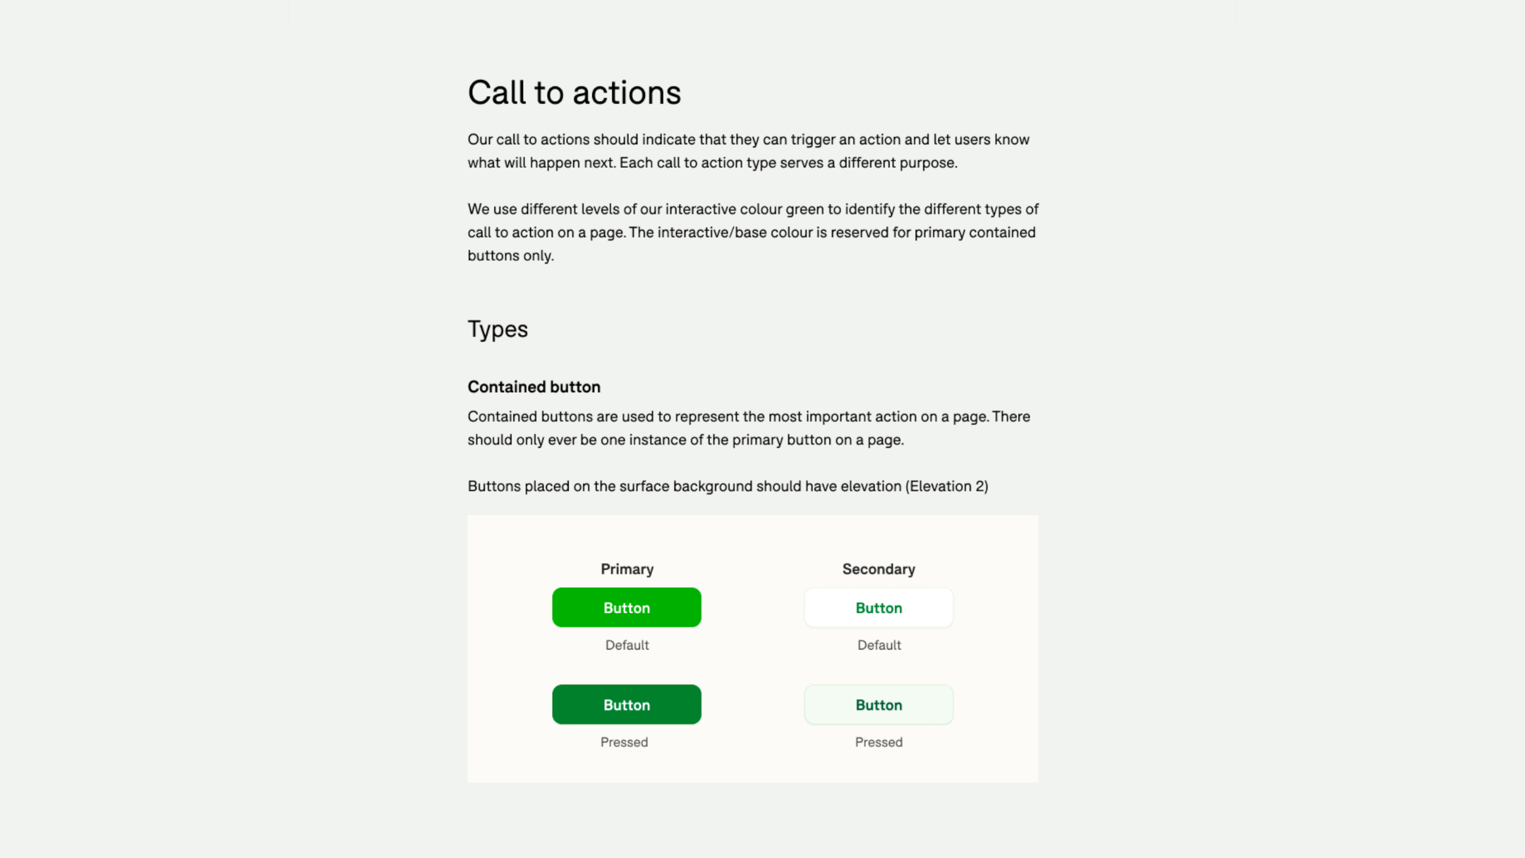1525x858 pixels.
Task: Click the pale green Secondary pressed Button
Action: (x=878, y=705)
